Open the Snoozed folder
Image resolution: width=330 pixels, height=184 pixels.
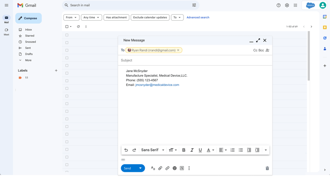(31, 42)
